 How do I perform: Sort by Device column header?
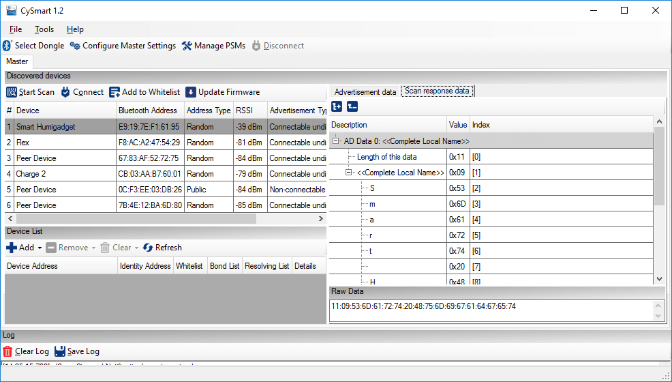coord(65,111)
